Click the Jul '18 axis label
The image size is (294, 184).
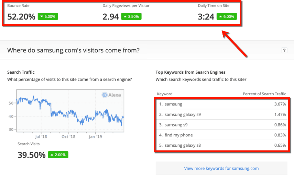[x=41, y=137]
